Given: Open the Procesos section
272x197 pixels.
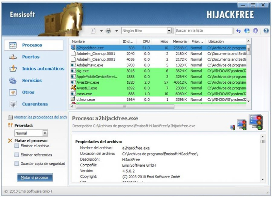Looking at the screenshot, I should 34,45.
